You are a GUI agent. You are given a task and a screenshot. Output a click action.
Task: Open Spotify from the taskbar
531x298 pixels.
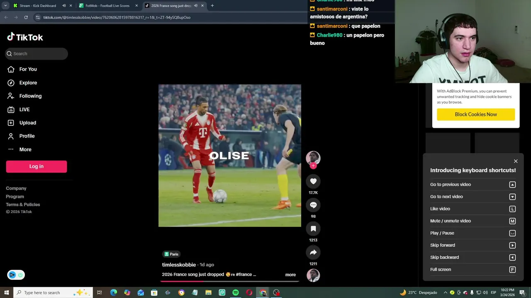pyautogui.click(x=236, y=293)
